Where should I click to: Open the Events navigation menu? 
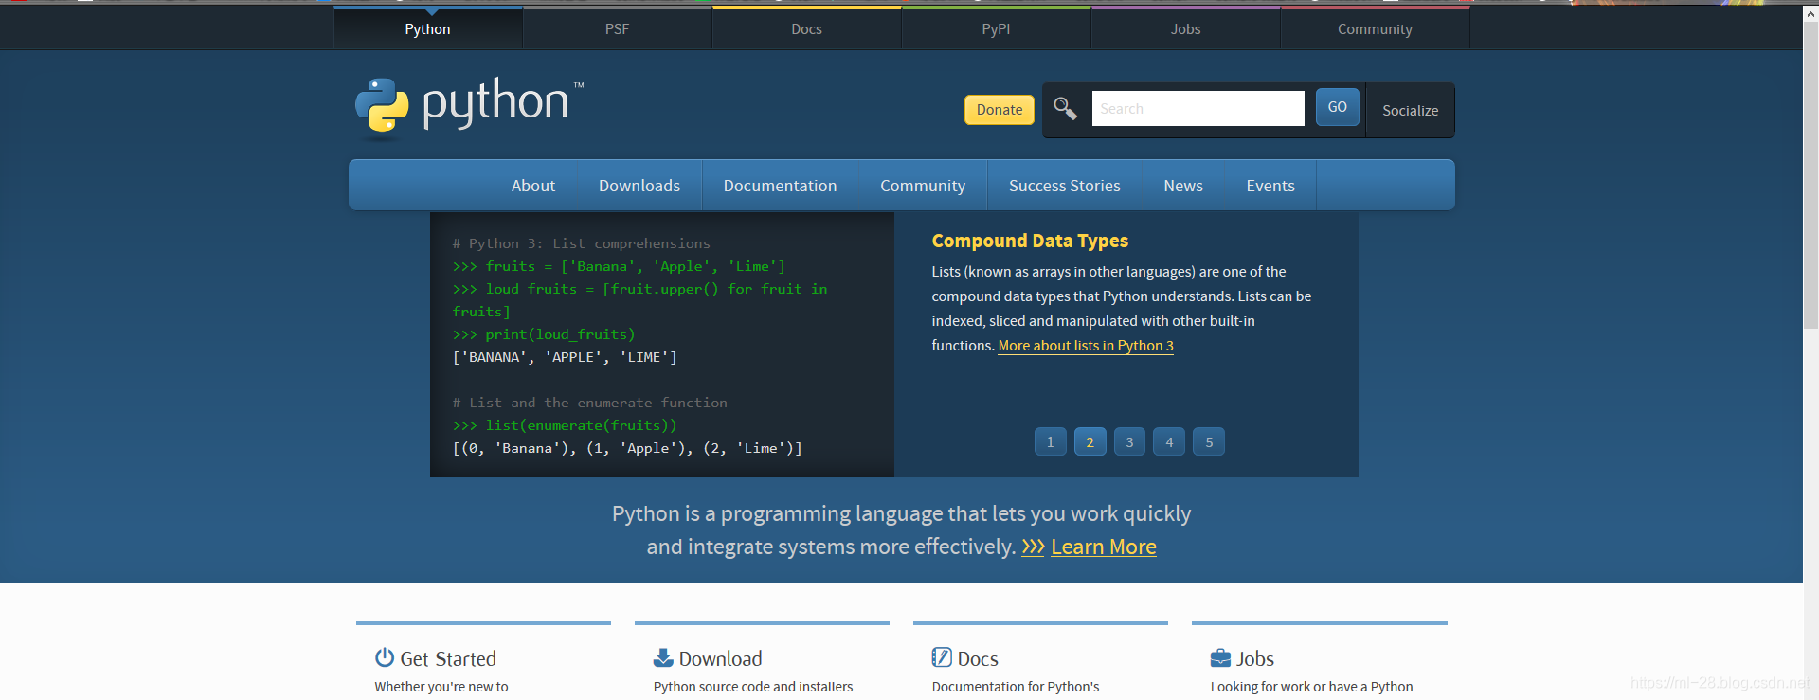(x=1270, y=186)
